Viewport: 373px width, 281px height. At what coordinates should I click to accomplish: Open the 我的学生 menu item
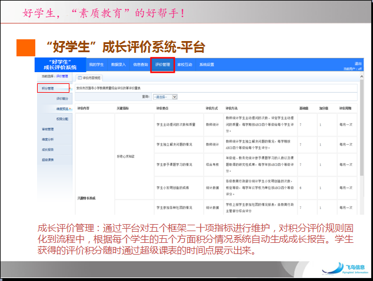pos(96,65)
